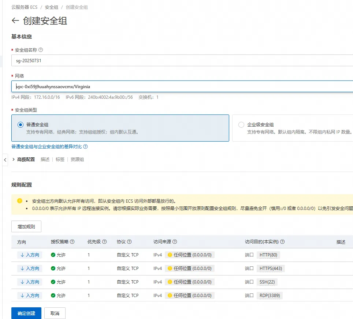Screen dimensions: 353x319
Task: Open help icon beside 优先级 header
Action: pyautogui.click(x=104, y=241)
